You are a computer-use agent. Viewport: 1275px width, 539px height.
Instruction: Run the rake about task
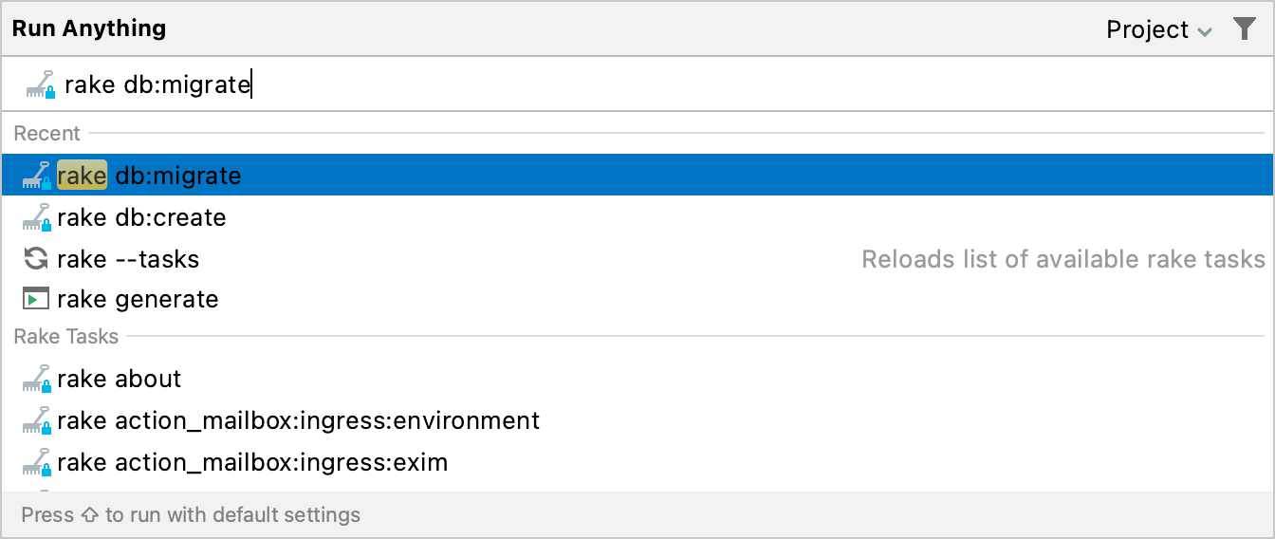click(119, 379)
